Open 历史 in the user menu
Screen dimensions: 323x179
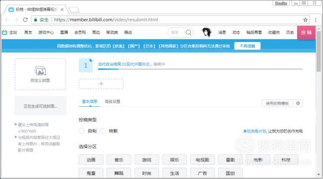[x=290, y=33]
